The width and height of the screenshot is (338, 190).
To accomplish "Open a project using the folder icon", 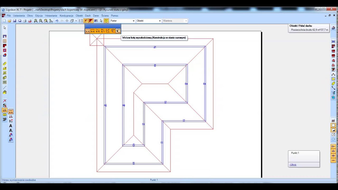I will [x=10, y=21].
